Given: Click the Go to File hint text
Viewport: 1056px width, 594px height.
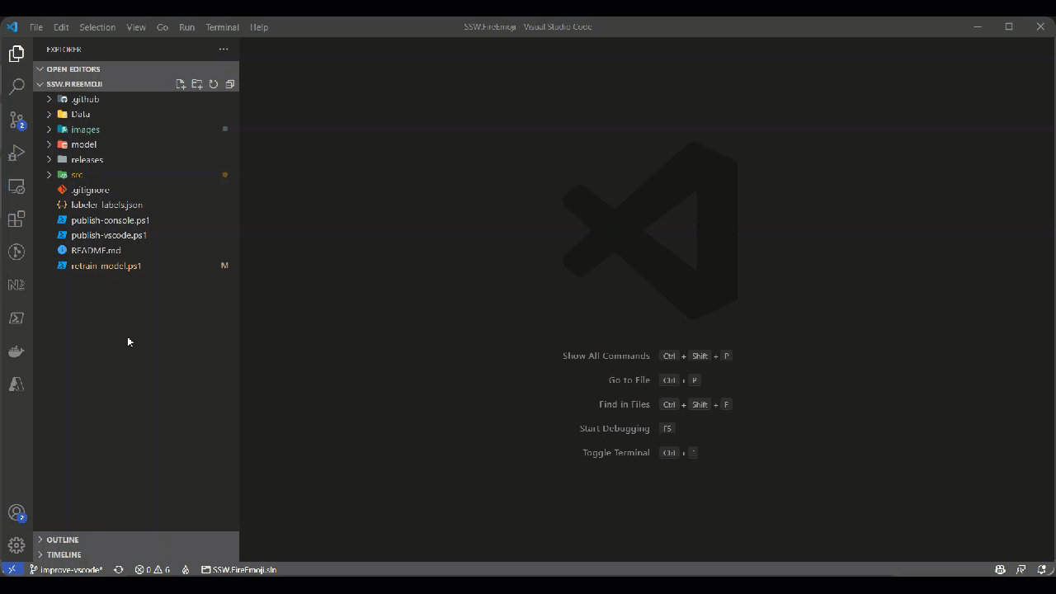Looking at the screenshot, I should coord(629,380).
